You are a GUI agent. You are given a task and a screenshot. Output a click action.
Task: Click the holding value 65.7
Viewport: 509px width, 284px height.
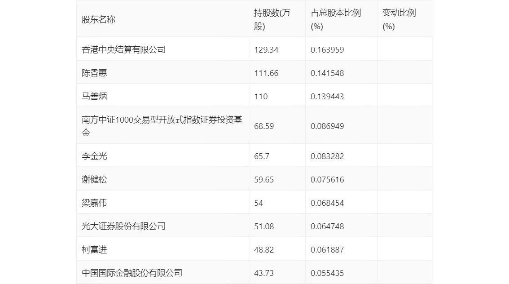click(262, 156)
